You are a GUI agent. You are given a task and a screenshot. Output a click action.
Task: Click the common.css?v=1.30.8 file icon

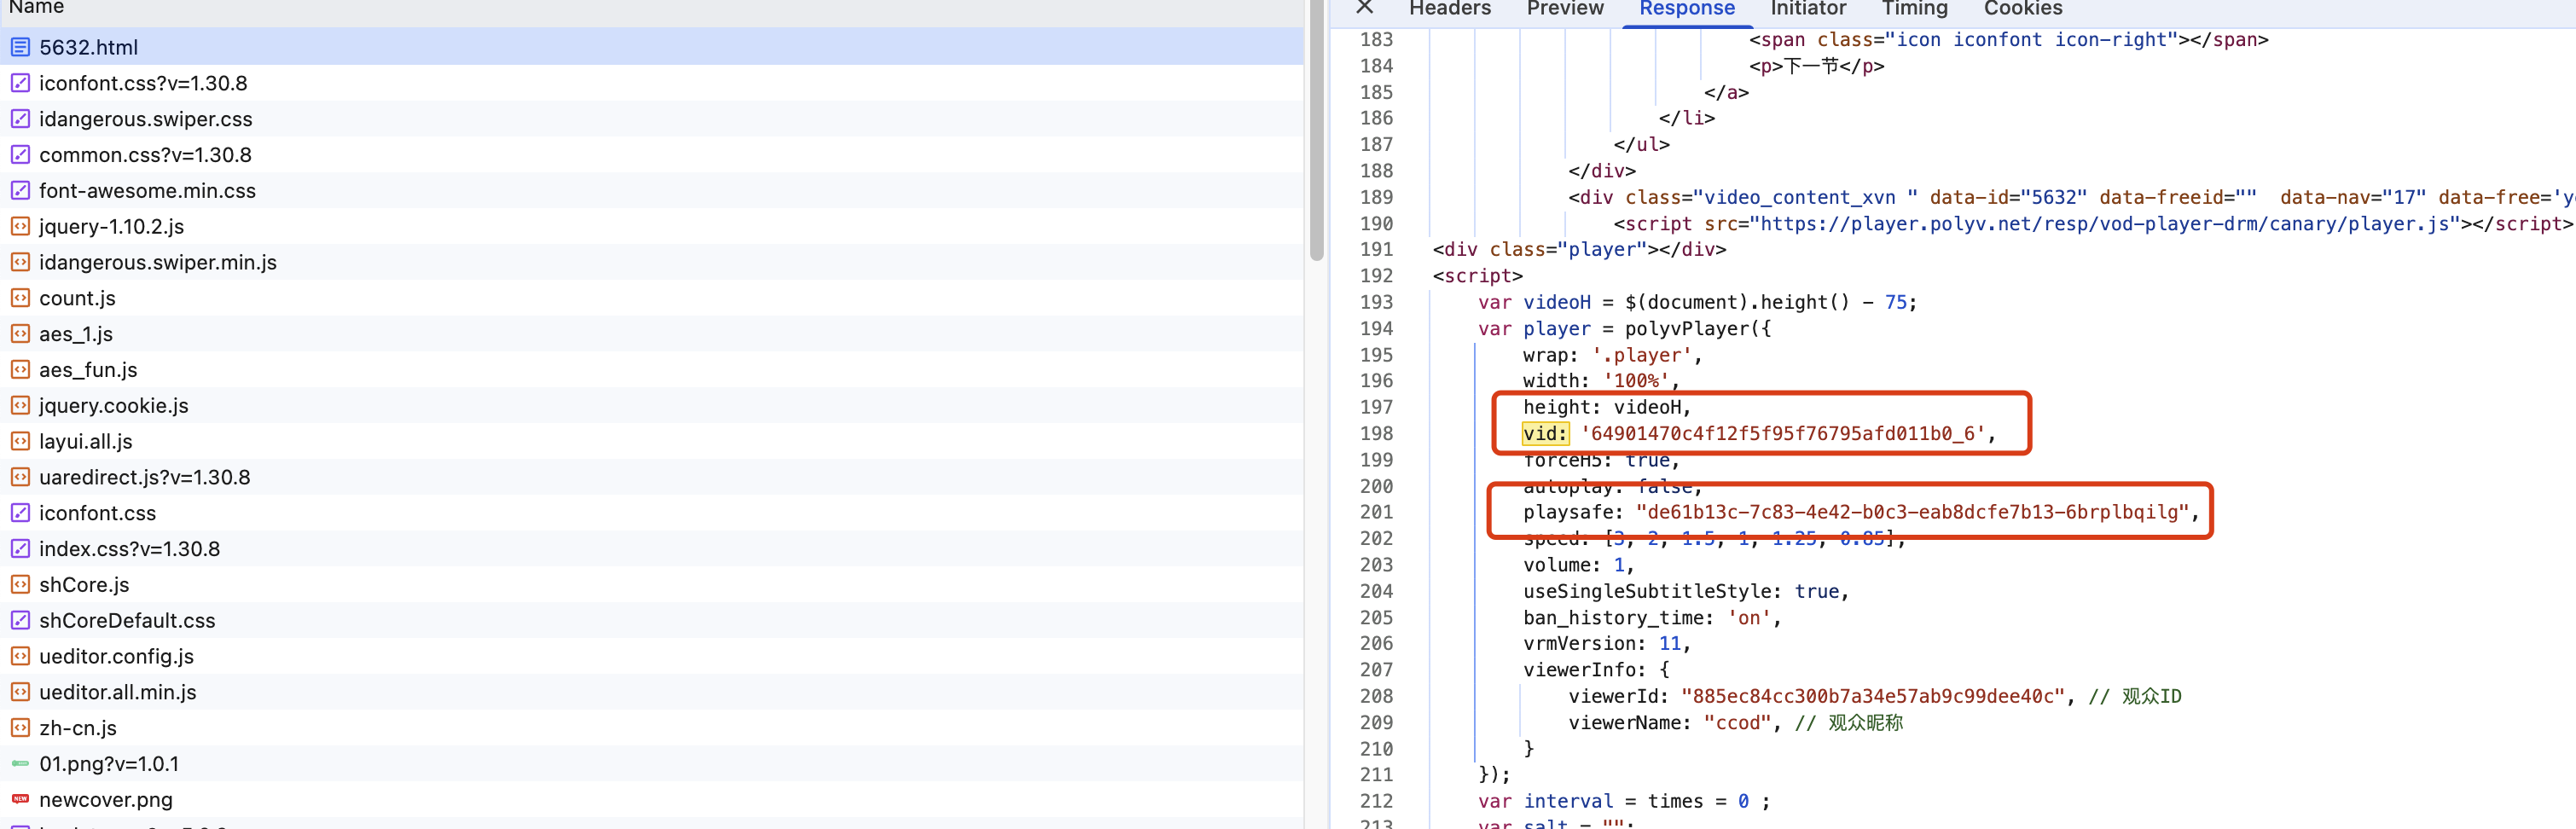click(x=20, y=155)
